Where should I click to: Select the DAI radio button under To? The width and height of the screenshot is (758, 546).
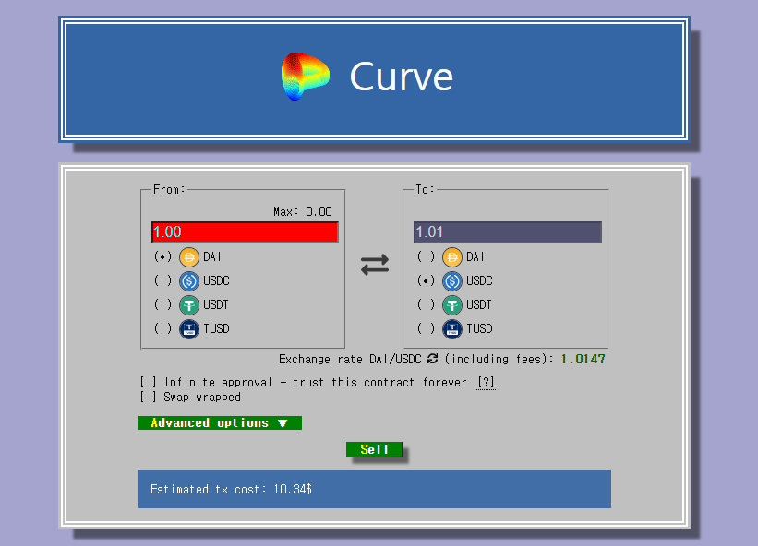(x=426, y=256)
